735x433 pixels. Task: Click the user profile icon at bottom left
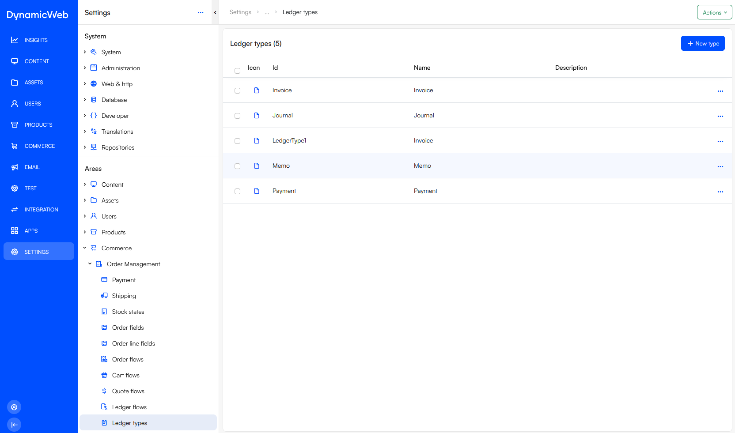[x=14, y=407]
